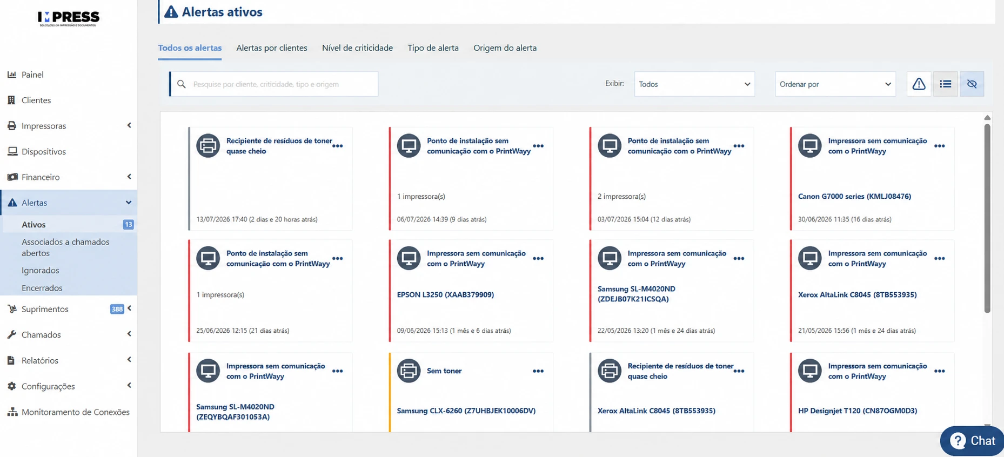Click the 13 badge next to Ativos
Screen dimensions: 1004x457
click(x=128, y=225)
